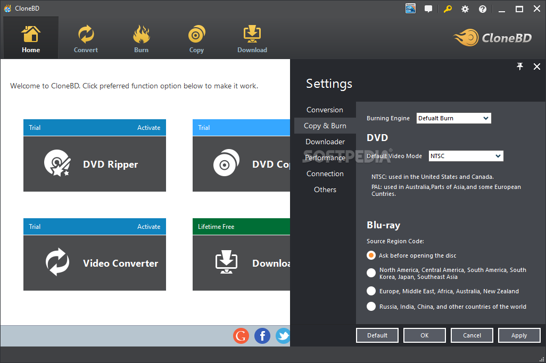Click the Convert circular arrows icon
Image resolution: width=546 pixels, height=363 pixels.
[86, 34]
